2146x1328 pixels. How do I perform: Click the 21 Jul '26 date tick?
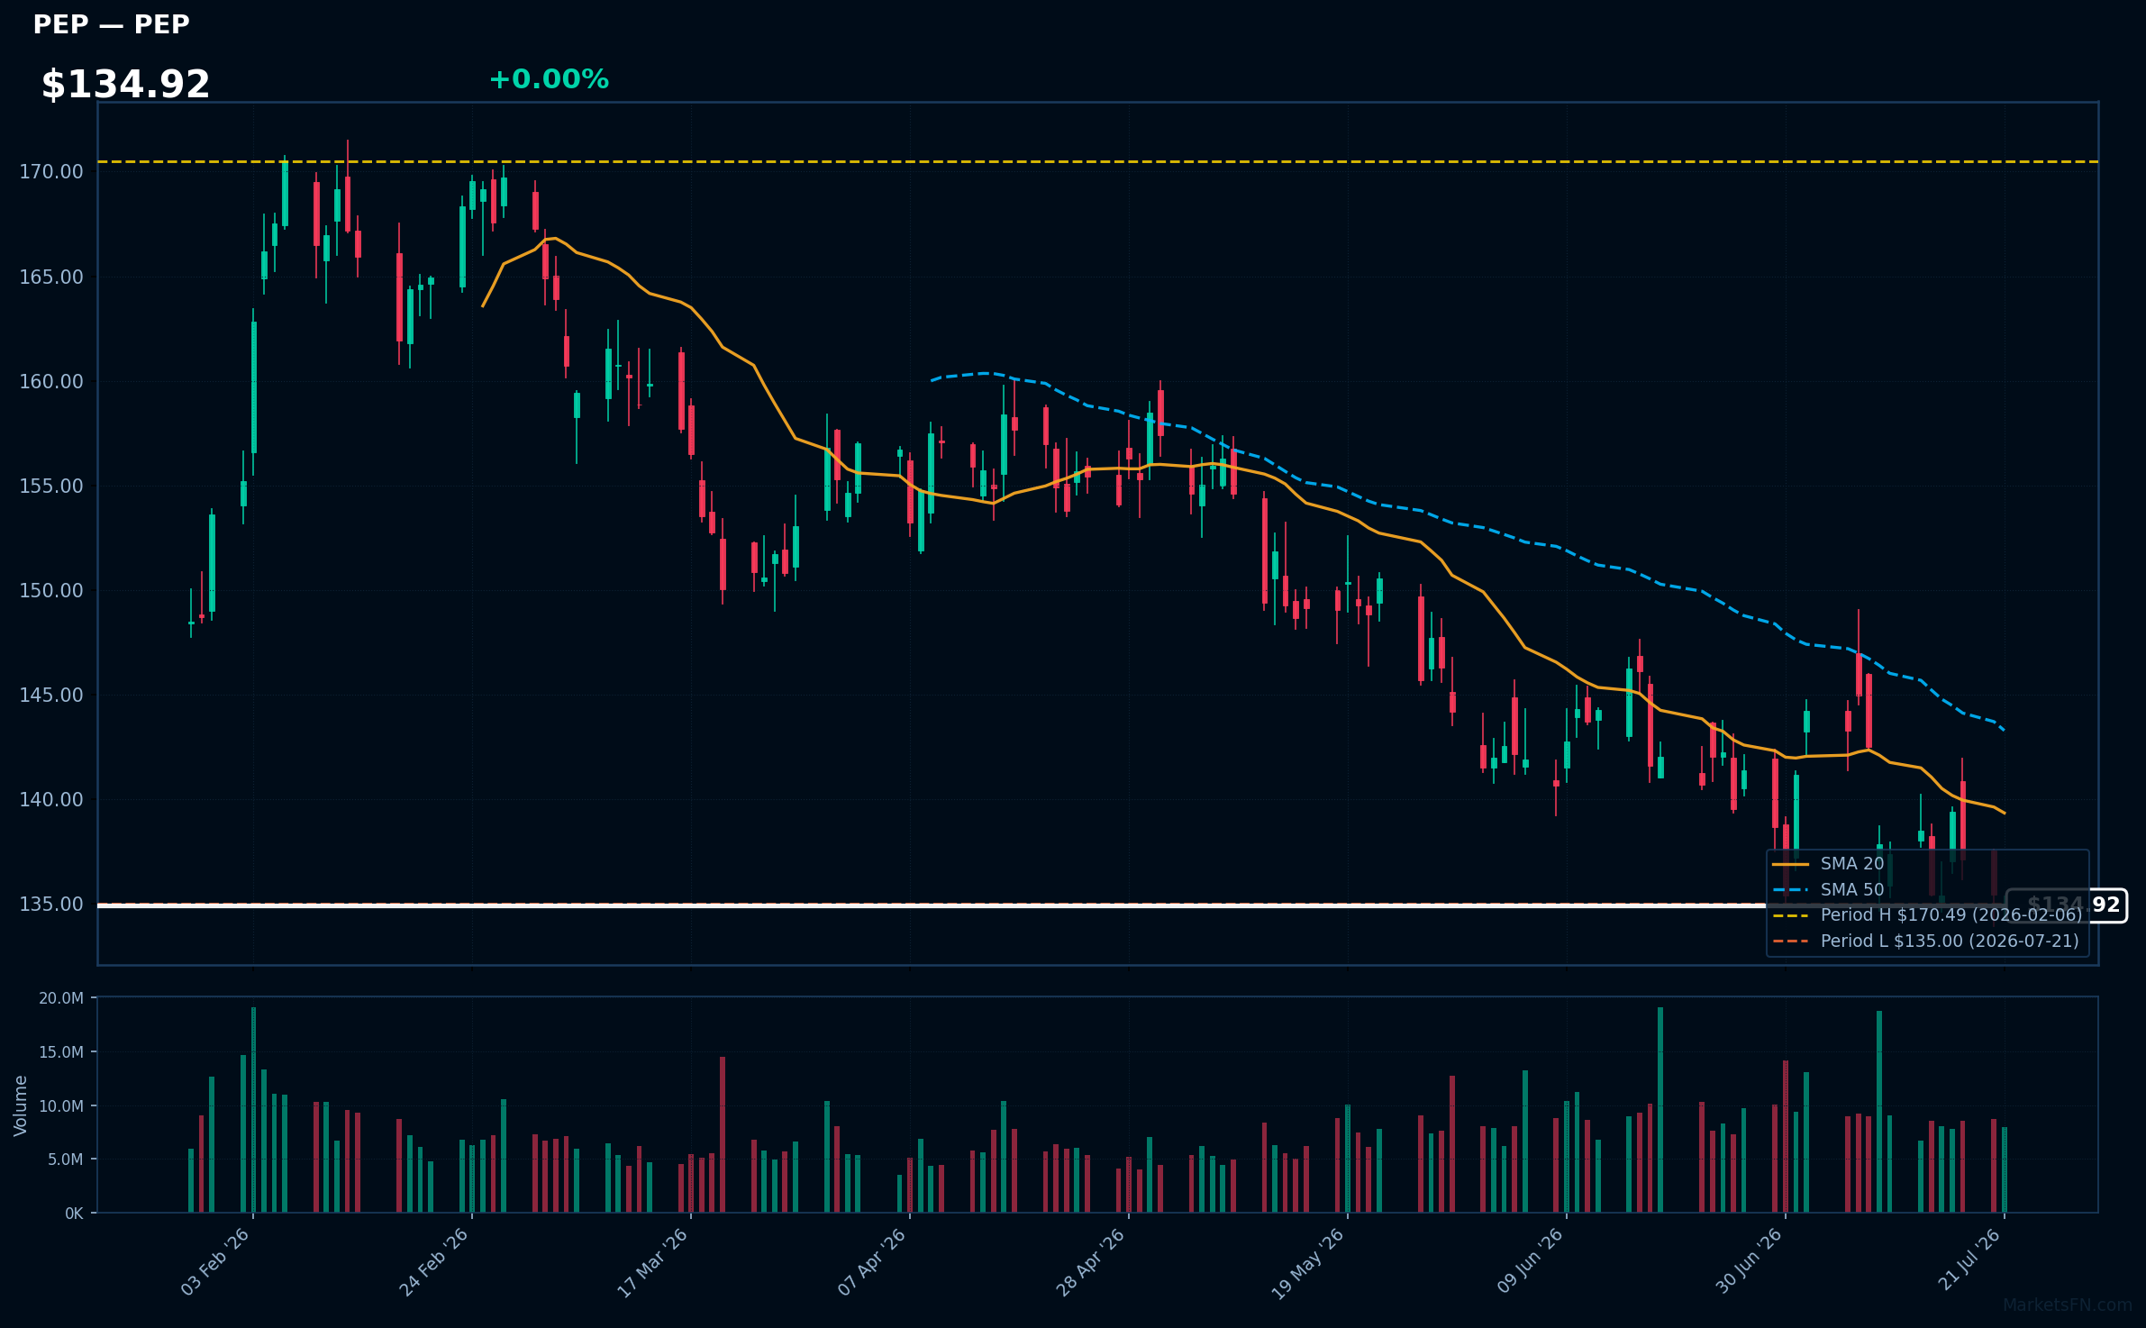(1969, 1259)
